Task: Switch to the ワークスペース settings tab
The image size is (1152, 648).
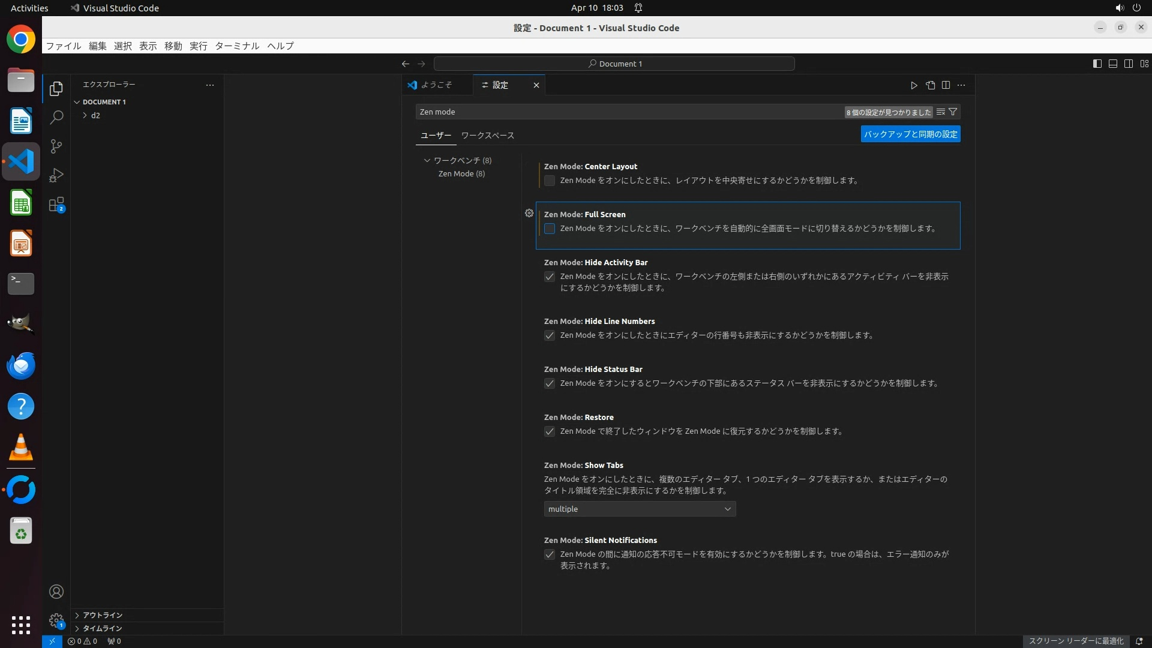Action: [487, 136]
